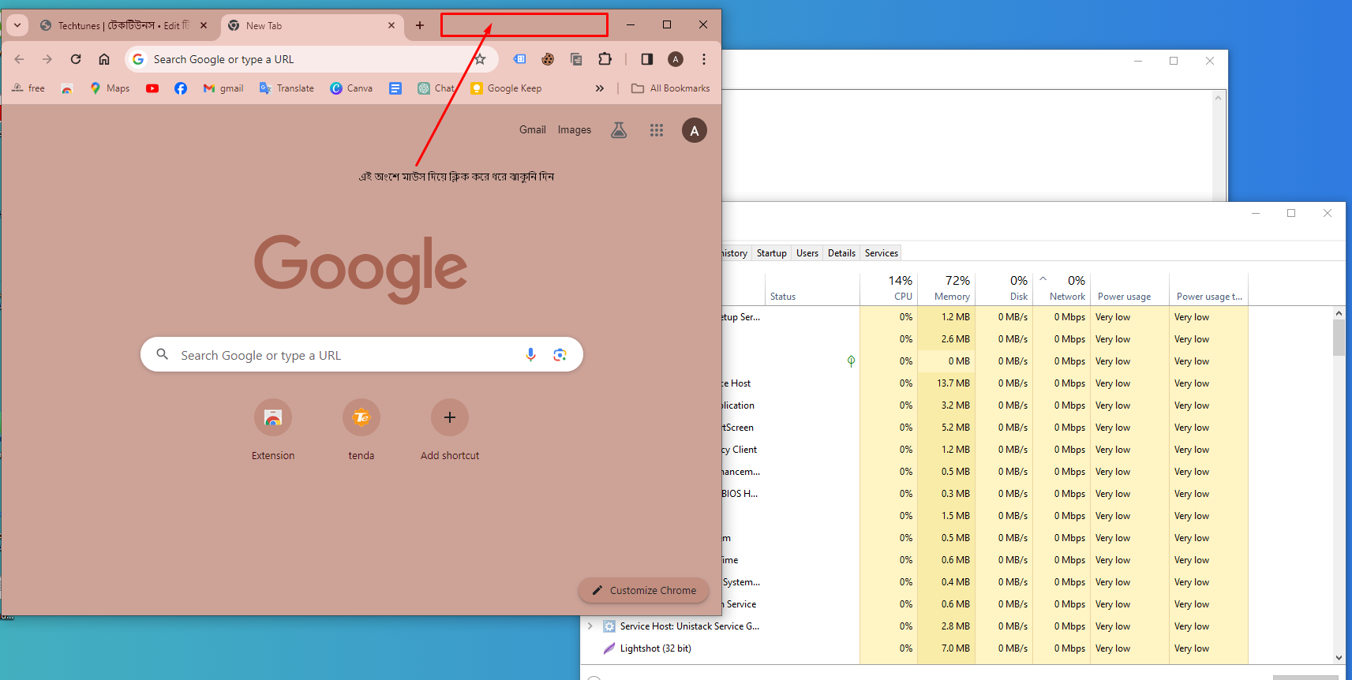Switch to Users tab in Task Manager
Image resolution: width=1352 pixels, height=680 pixels.
[x=807, y=253]
